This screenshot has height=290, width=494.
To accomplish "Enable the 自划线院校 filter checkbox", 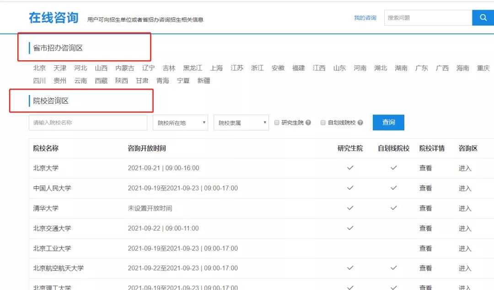I will [323, 123].
